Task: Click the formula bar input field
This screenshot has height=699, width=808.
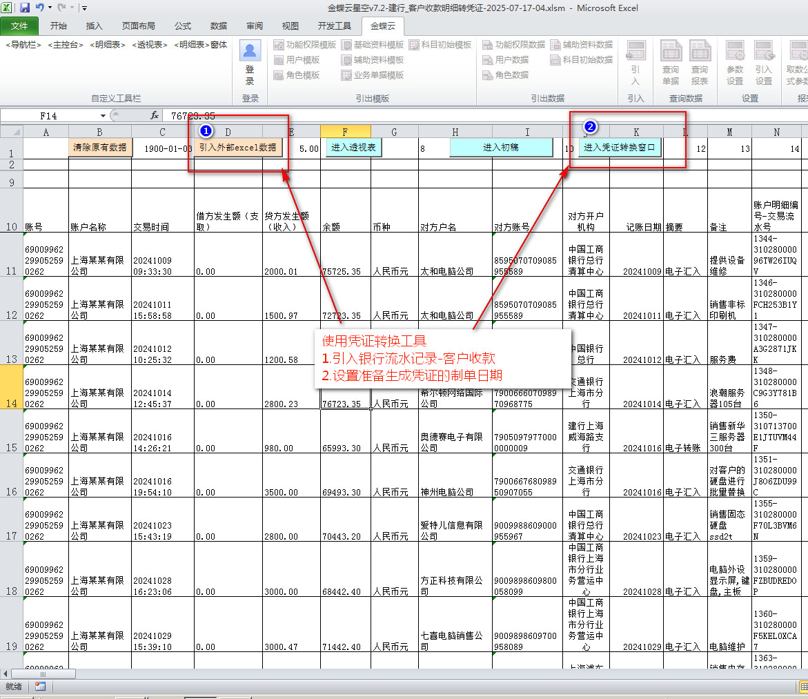Action: (x=484, y=116)
